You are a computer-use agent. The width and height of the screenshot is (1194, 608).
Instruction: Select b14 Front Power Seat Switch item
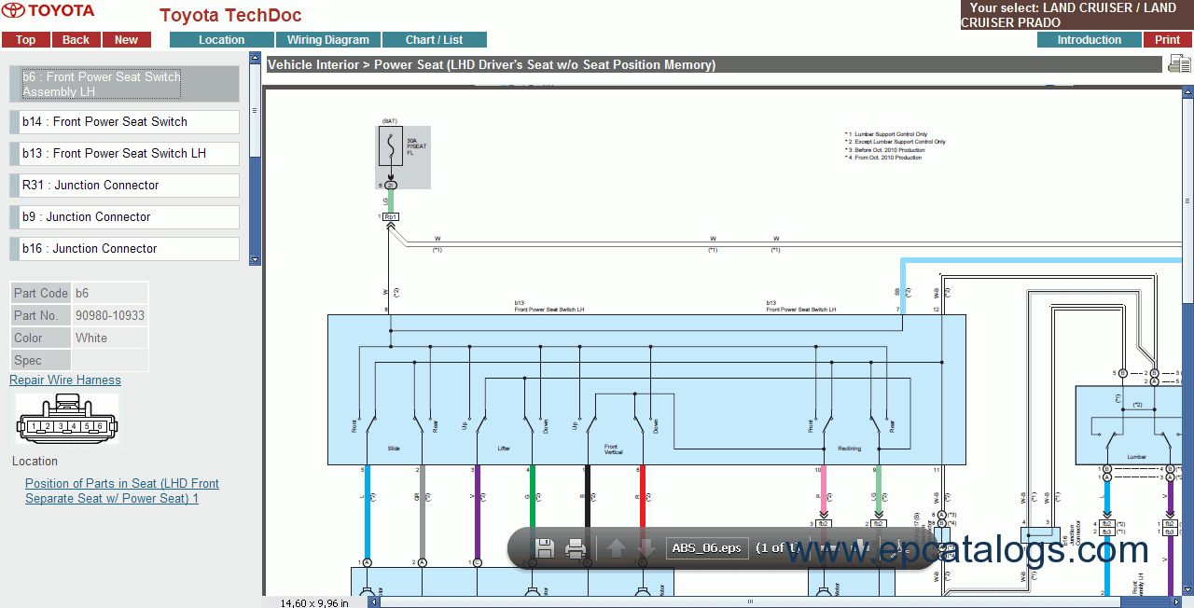pyautogui.click(x=124, y=121)
